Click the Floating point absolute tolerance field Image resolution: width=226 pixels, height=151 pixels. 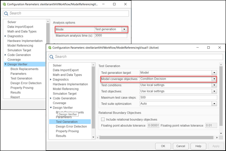pyautogui.click(x=153, y=126)
